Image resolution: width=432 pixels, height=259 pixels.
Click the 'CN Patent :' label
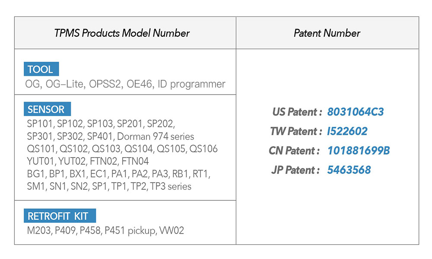[x=294, y=151]
